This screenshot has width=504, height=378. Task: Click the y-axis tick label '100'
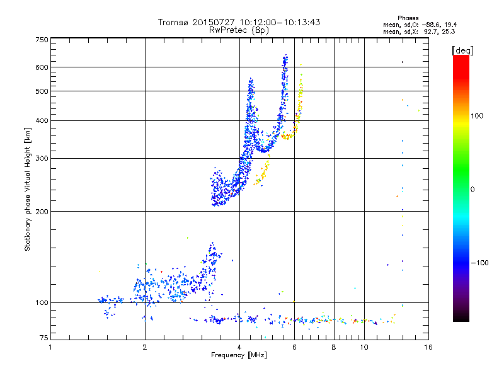[x=42, y=302]
